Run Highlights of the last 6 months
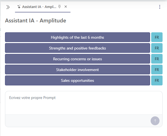Image resolution: width=167 pixels, height=136 pixels. (77, 37)
